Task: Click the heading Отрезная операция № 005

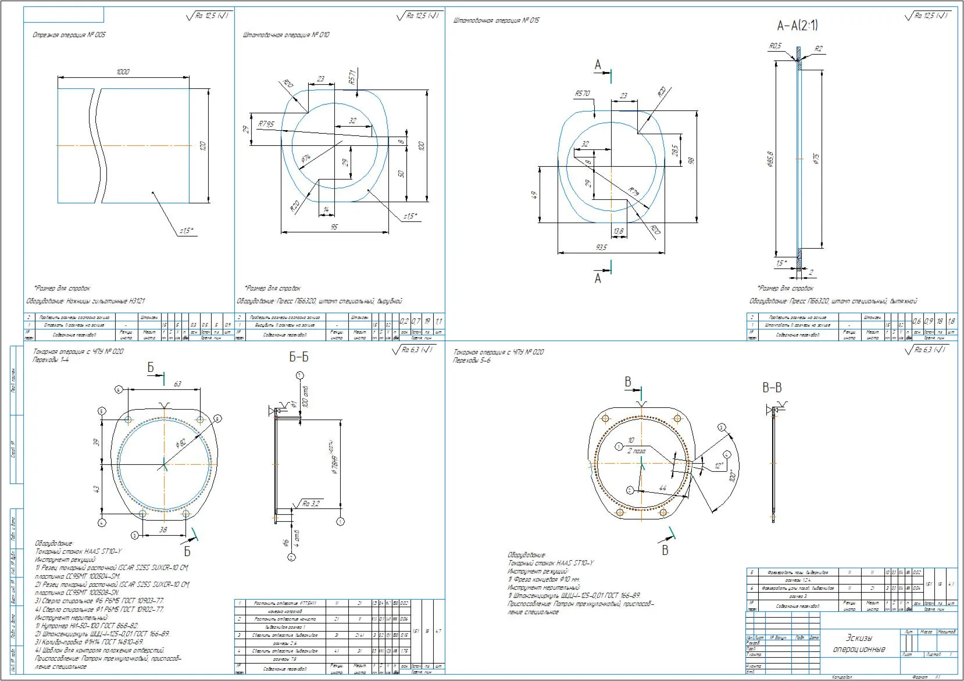Action: pyautogui.click(x=69, y=35)
